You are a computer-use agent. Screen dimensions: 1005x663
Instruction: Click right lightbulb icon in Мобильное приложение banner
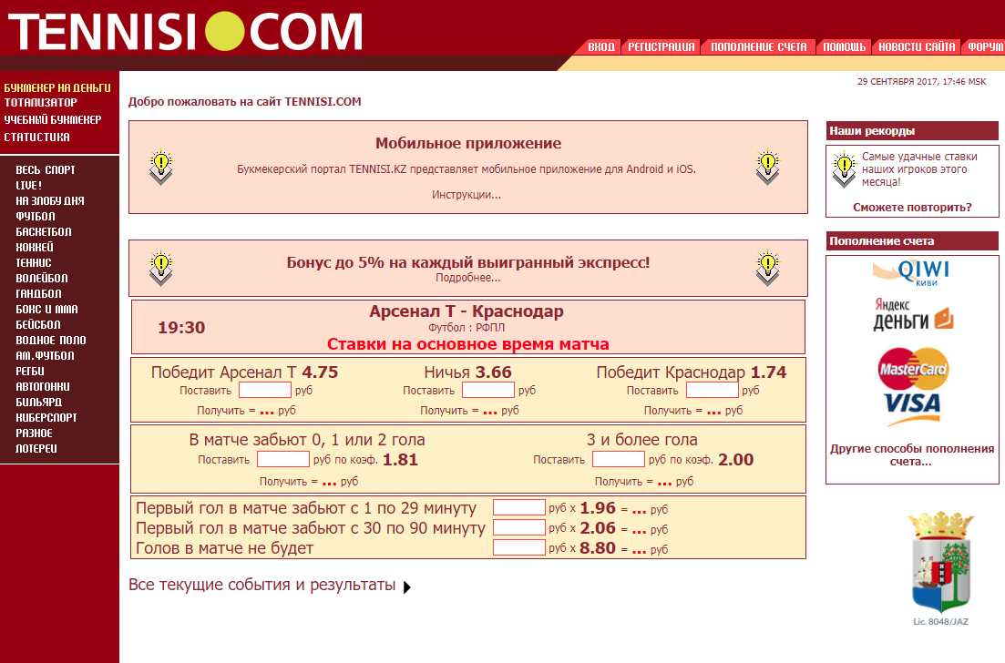[767, 167]
